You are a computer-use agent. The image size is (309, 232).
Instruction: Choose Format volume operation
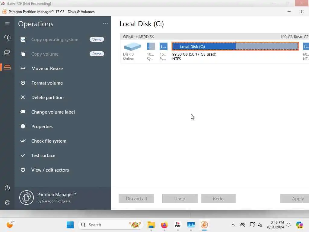[x=47, y=83]
